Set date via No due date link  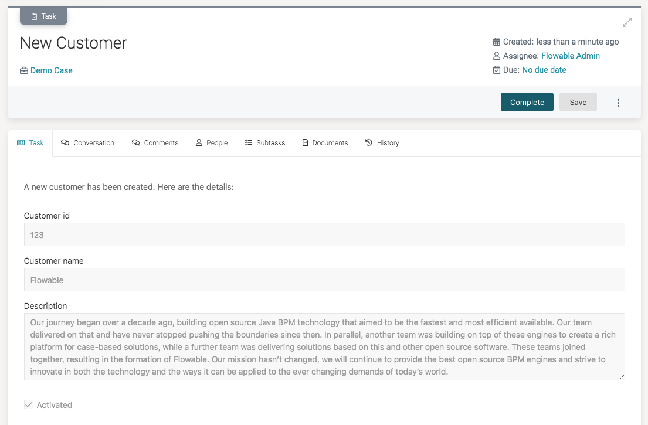(x=544, y=70)
